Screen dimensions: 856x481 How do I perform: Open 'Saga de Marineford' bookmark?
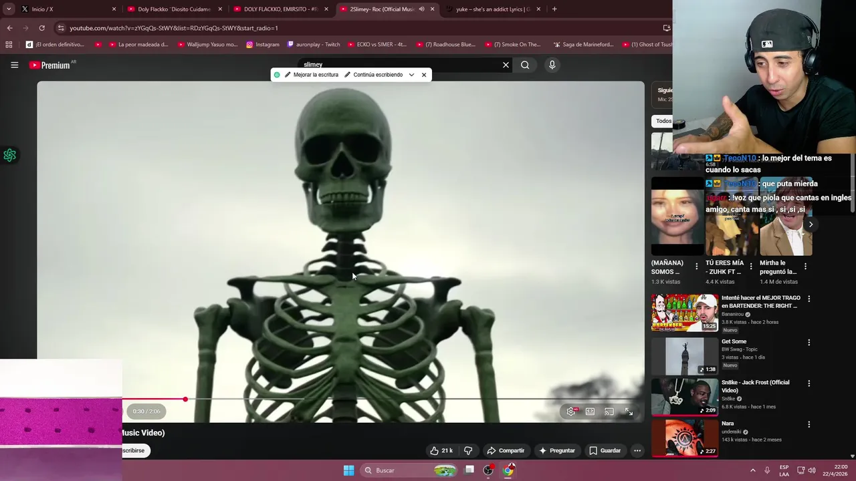tap(582, 45)
